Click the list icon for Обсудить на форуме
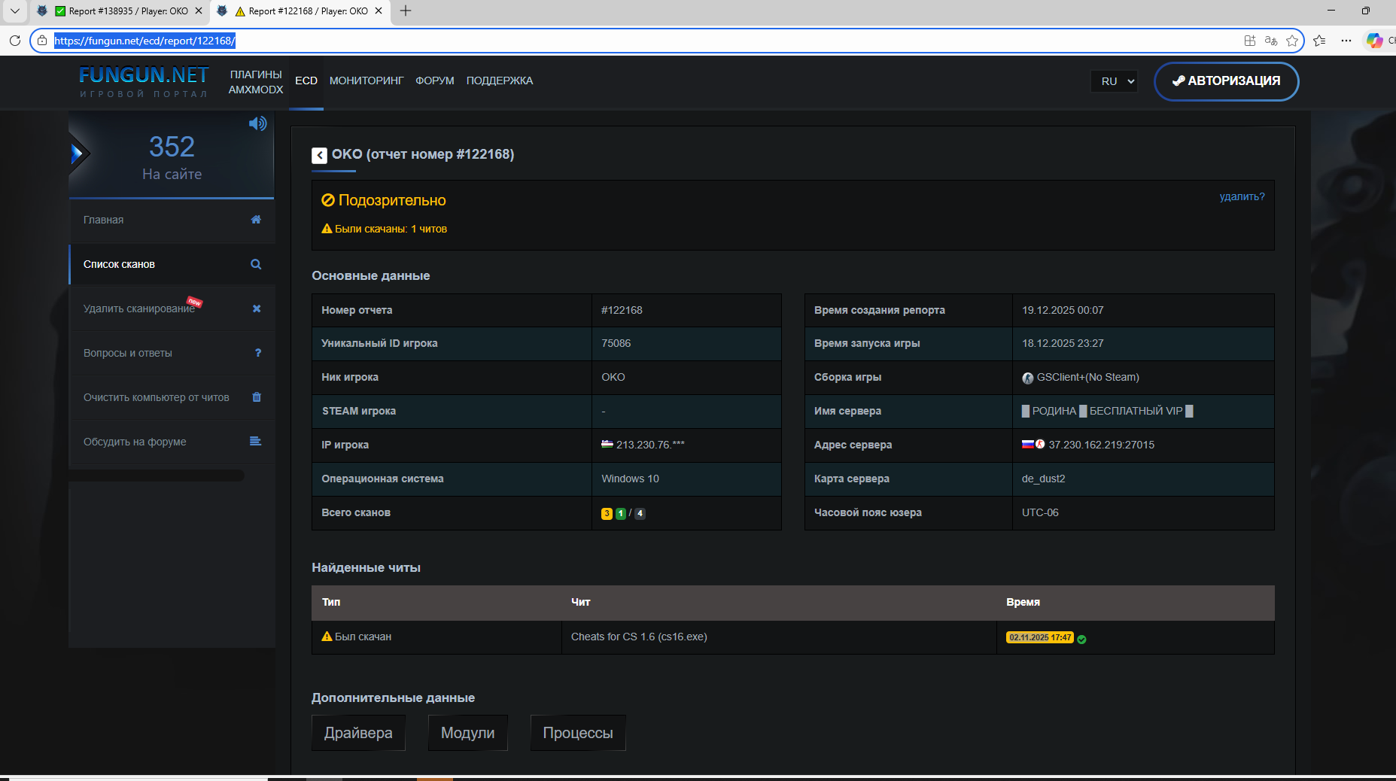This screenshot has width=1396, height=781. pos(256,442)
